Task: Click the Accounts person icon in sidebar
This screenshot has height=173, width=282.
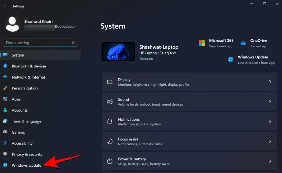Action: point(5,110)
